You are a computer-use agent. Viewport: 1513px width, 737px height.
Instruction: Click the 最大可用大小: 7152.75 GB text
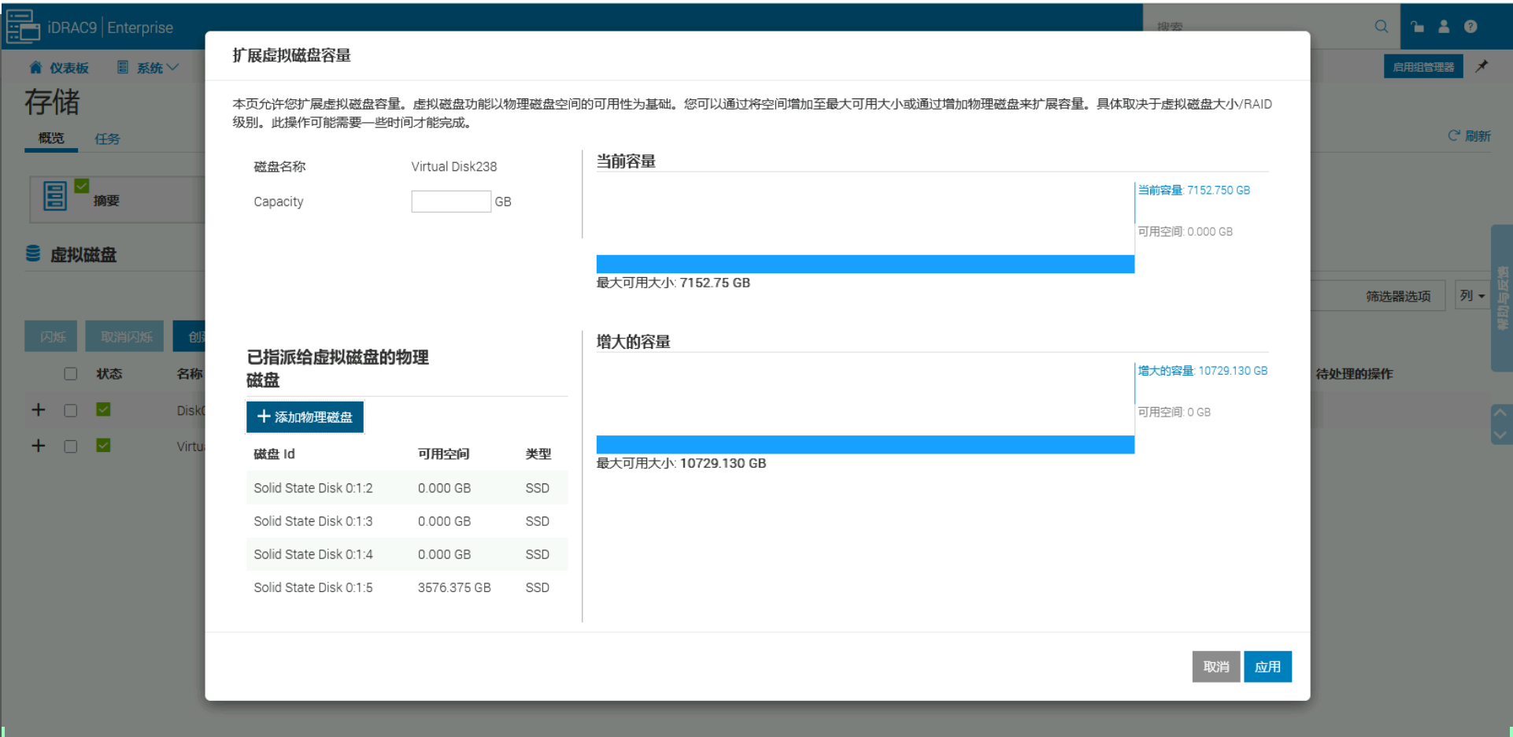673,283
